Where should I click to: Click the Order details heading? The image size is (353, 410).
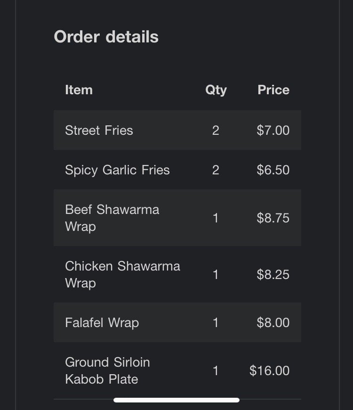click(x=106, y=37)
